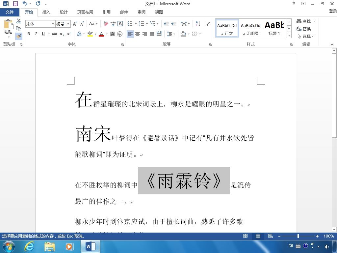Toggle superscript formatting
The image size is (337, 253).
[x=69, y=34]
